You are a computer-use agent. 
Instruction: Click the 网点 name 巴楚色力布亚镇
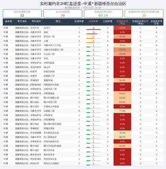coord(51,106)
